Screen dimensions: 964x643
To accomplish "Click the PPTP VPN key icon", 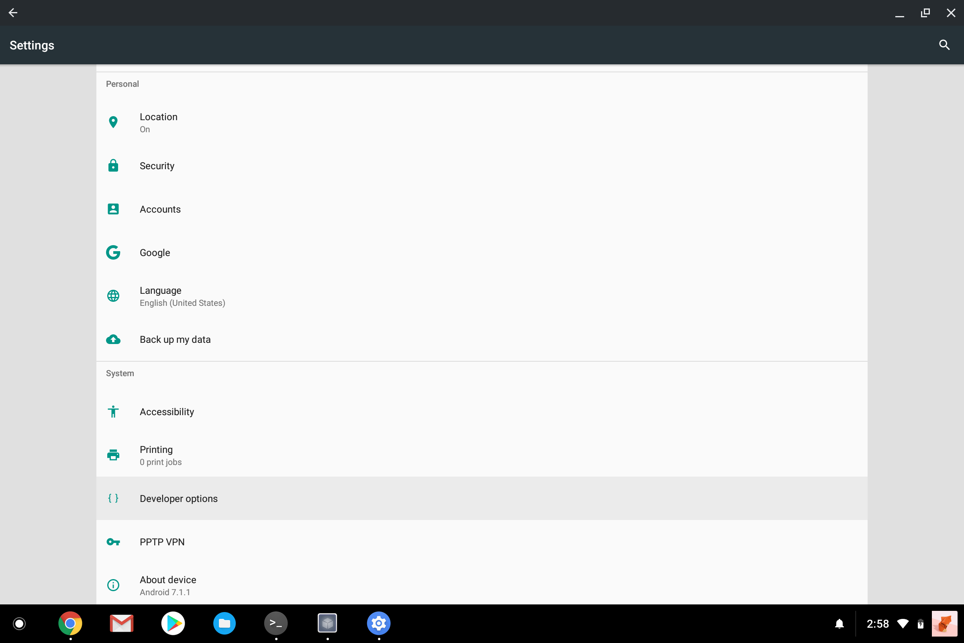I will pos(113,542).
